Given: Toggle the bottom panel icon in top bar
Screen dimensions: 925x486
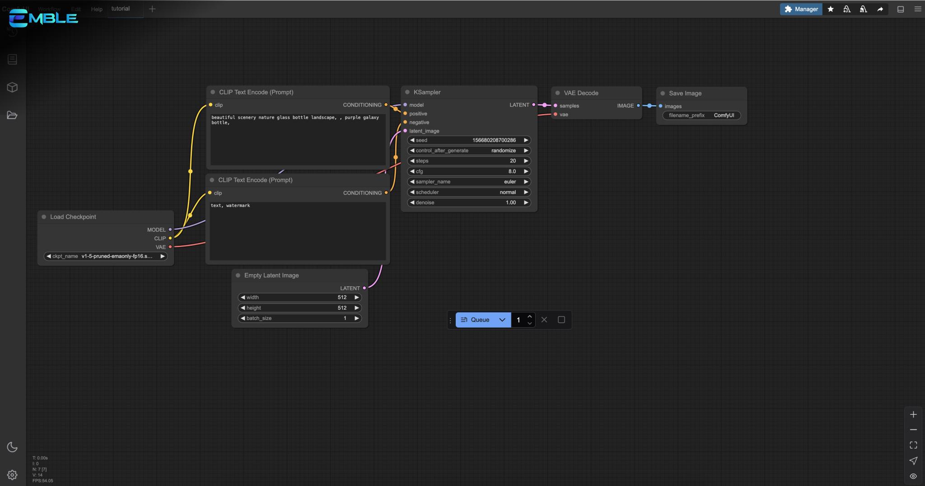Looking at the screenshot, I should pyautogui.click(x=901, y=9).
